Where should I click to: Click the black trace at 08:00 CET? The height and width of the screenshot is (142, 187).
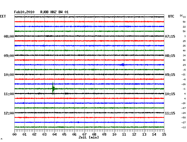click(89, 36)
